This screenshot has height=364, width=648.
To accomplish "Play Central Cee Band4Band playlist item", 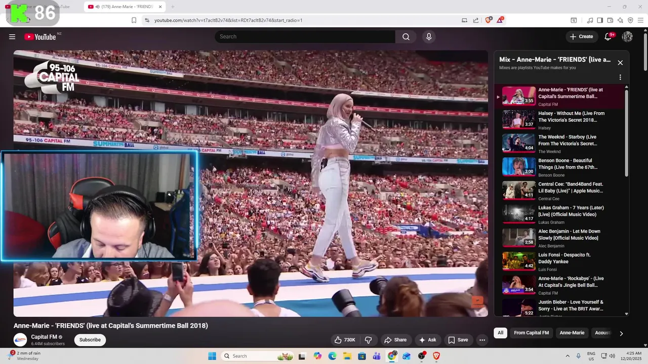I will pos(559,191).
